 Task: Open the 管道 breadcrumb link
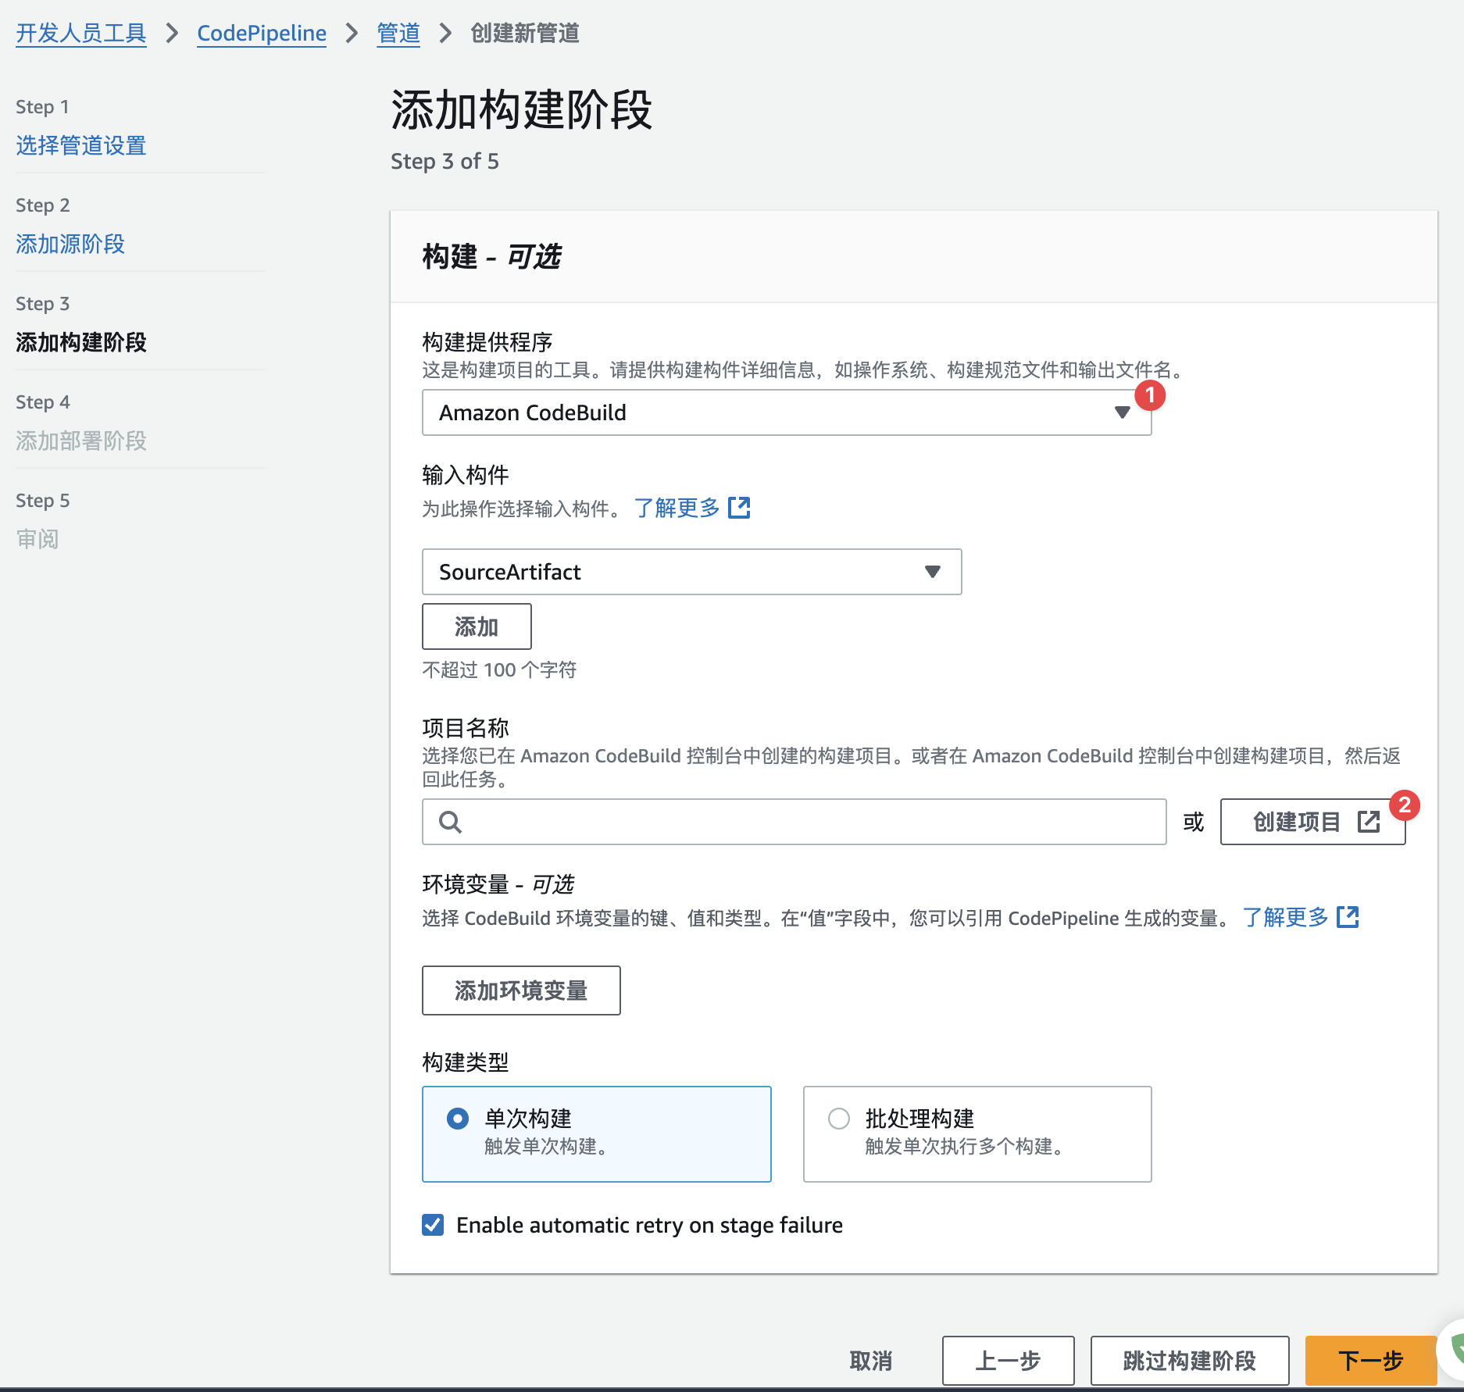(x=398, y=33)
